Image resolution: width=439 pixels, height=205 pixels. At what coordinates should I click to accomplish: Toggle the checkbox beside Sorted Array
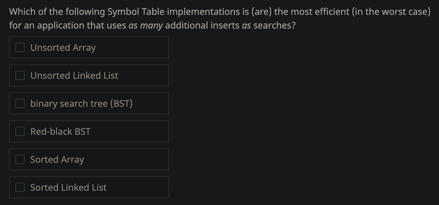[x=20, y=159]
